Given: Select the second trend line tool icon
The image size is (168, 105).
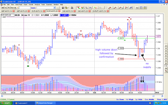Looking at the screenshot, I should click(115, 8).
